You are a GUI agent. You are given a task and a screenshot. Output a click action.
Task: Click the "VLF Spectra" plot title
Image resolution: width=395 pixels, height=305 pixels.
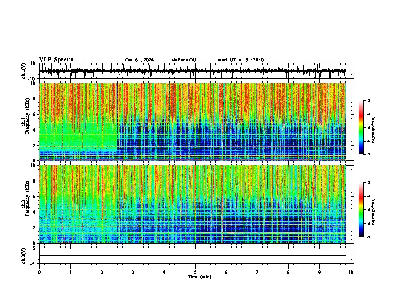[56, 60]
